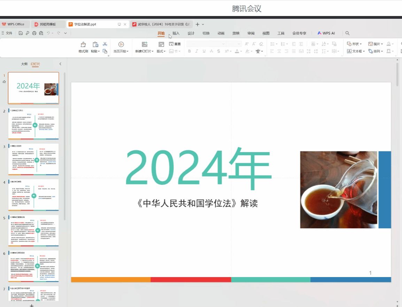Image resolution: width=402 pixels, height=307 pixels.
Task: Click the 2024年 title on the slide
Action: coord(199,168)
